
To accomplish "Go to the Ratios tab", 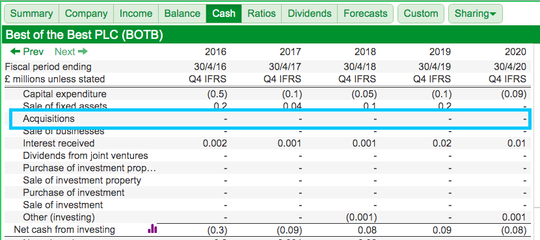I will [x=262, y=14].
